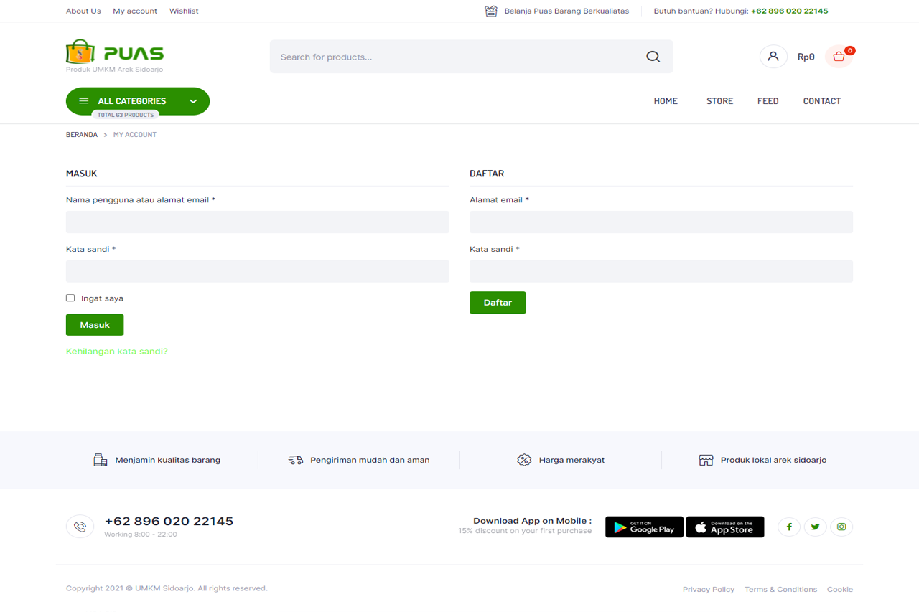Open the Wishlist link in top bar
The width and height of the screenshot is (919, 612).
pos(184,11)
